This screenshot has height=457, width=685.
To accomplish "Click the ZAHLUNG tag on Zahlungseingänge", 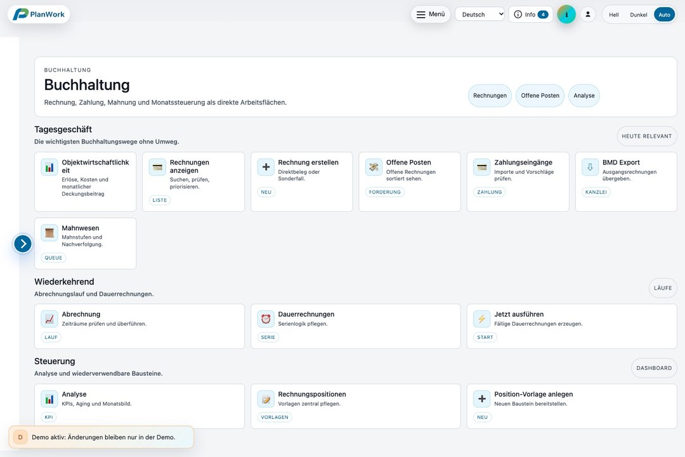I will (489, 192).
